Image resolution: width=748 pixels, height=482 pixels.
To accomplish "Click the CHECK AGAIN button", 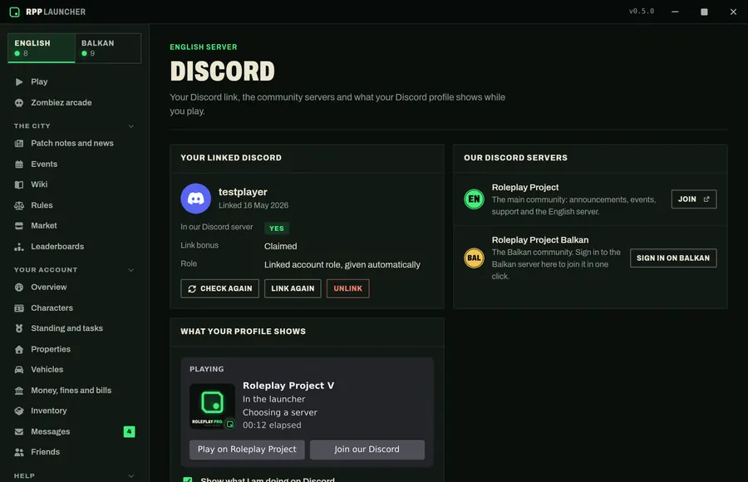I will (x=220, y=288).
